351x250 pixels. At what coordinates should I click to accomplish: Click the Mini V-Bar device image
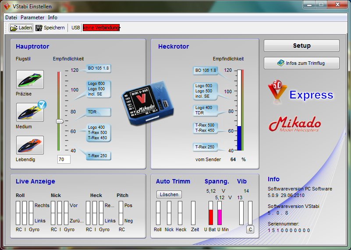click(148, 103)
